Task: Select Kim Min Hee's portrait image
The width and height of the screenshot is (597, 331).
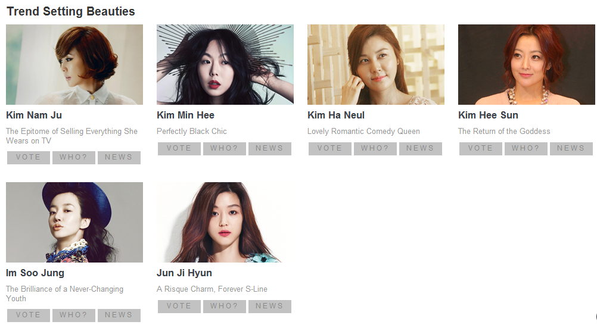Action: click(225, 65)
